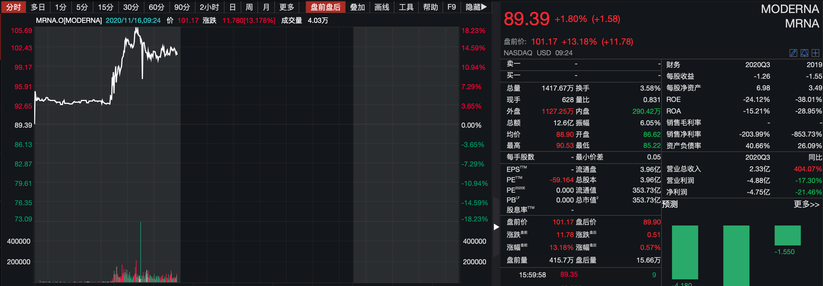This screenshot has height=286, width=823.
Task: Select the 1分 one-minute chart tab
Action: click(x=60, y=7)
